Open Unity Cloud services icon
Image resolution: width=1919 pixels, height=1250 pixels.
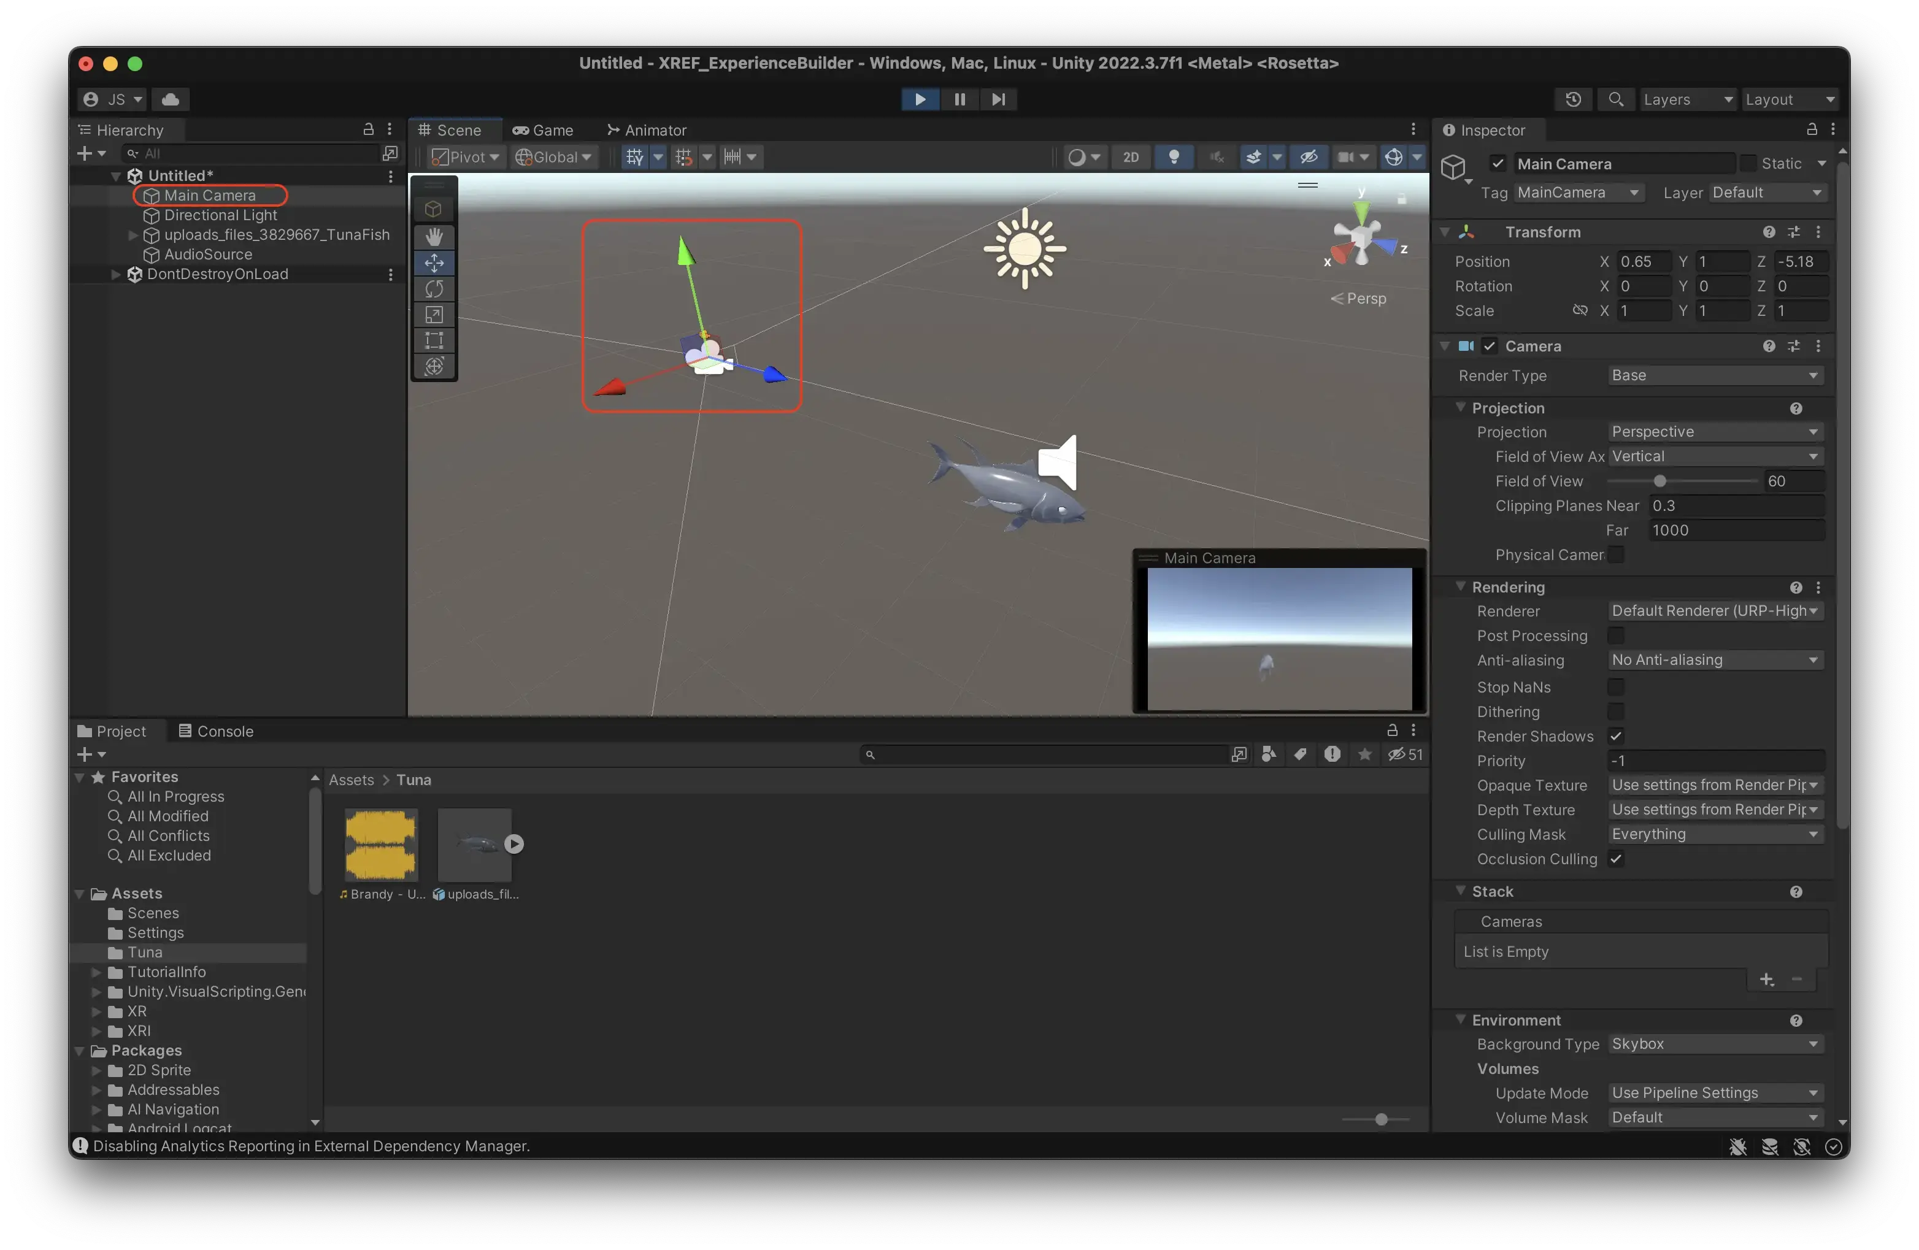click(x=170, y=99)
